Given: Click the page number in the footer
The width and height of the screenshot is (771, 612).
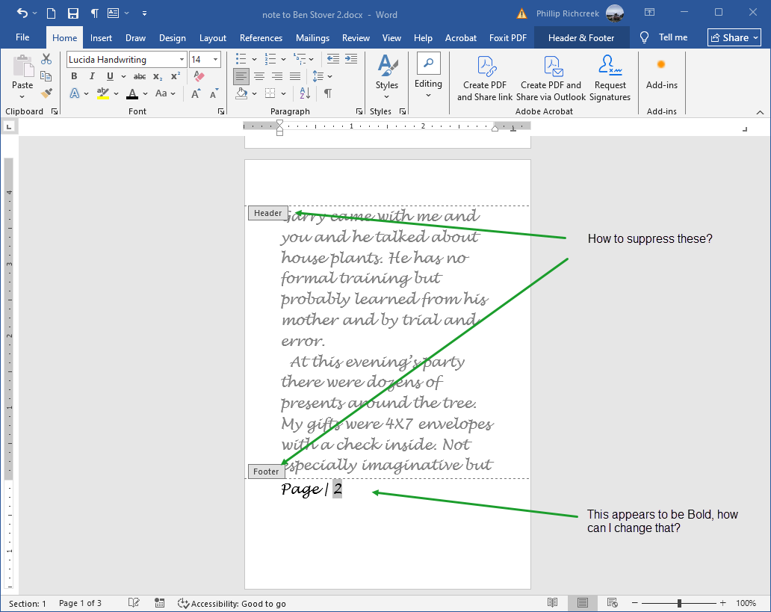Looking at the screenshot, I should click(x=338, y=489).
